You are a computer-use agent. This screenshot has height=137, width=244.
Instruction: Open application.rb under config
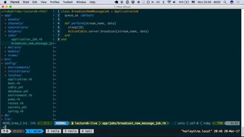20,80
